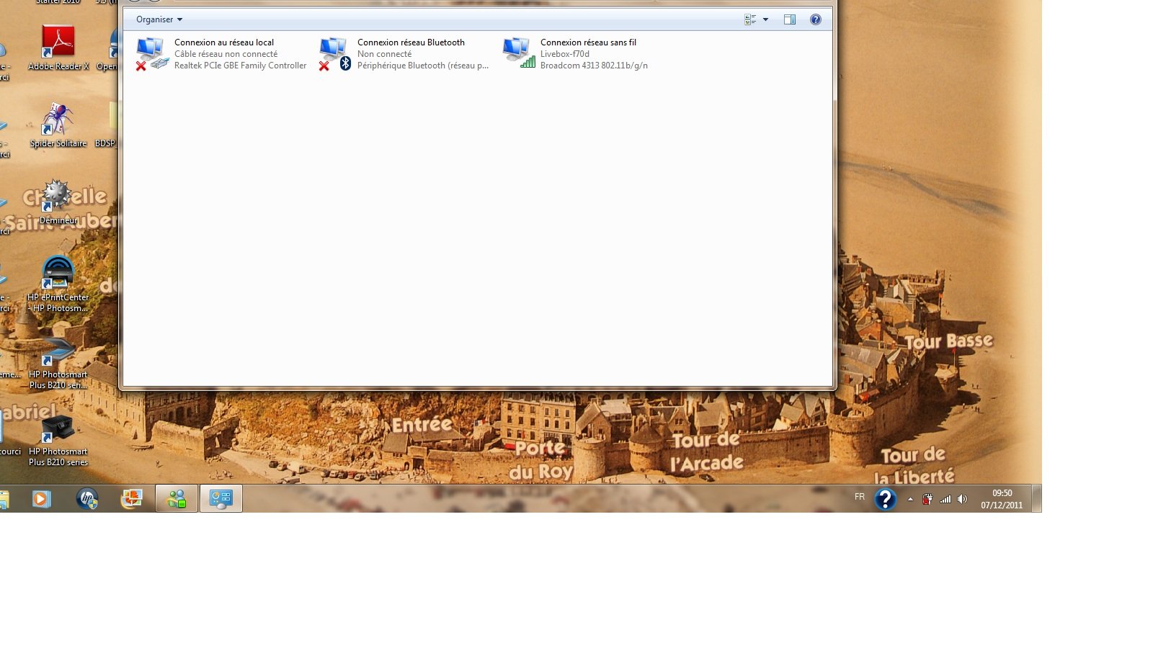Open the Organiser dropdown menu

click(x=159, y=19)
